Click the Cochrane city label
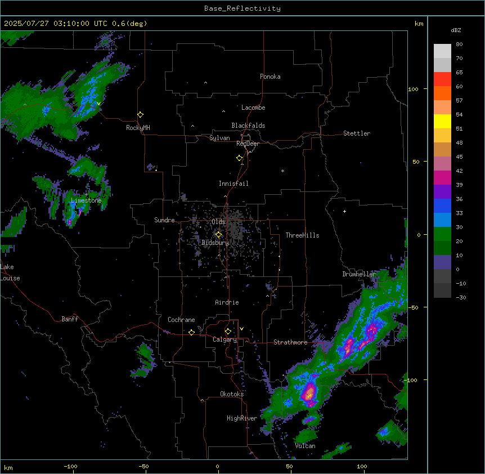Viewport: 485px width, 474px height. (x=181, y=320)
